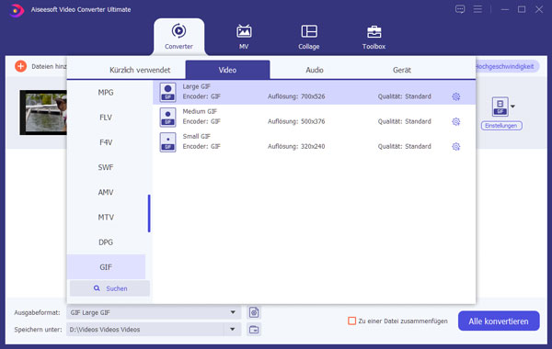The width and height of the screenshot is (552, 349).
Task: Click the feedback chat bubble icon
Action: [x=460, y=9]
